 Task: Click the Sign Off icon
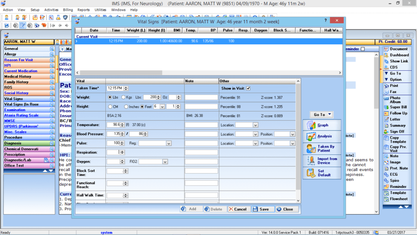point(386,132)
